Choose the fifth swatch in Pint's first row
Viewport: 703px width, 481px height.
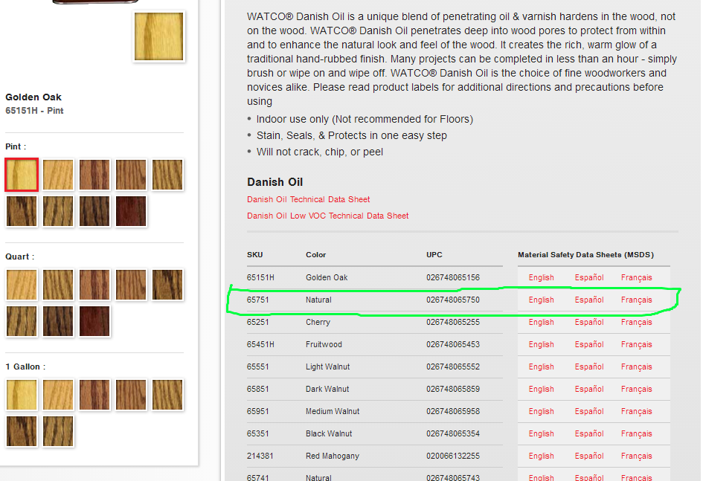point(167,175)
